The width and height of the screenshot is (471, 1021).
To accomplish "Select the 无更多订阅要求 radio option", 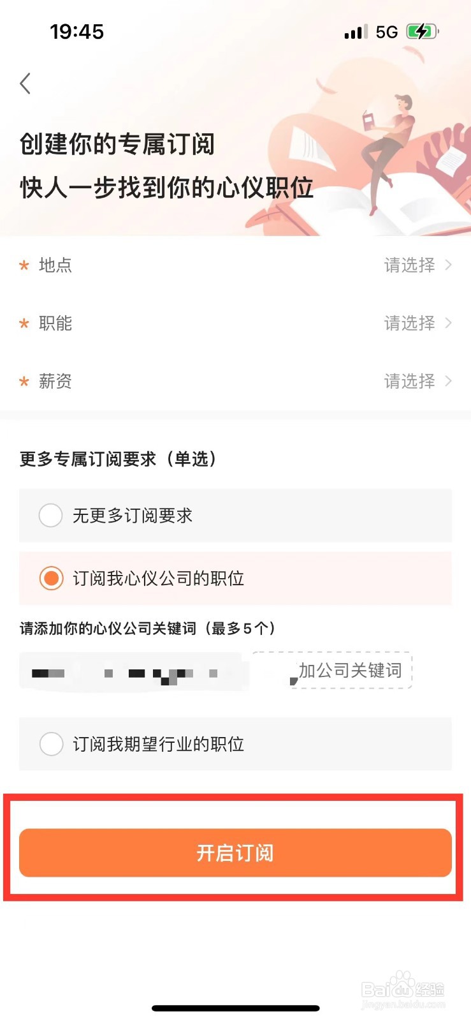I will pos(51,515).
